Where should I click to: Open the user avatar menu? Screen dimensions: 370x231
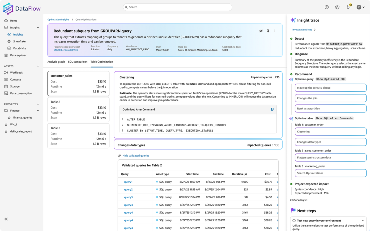pyautogui.click(x=361, y=7)
